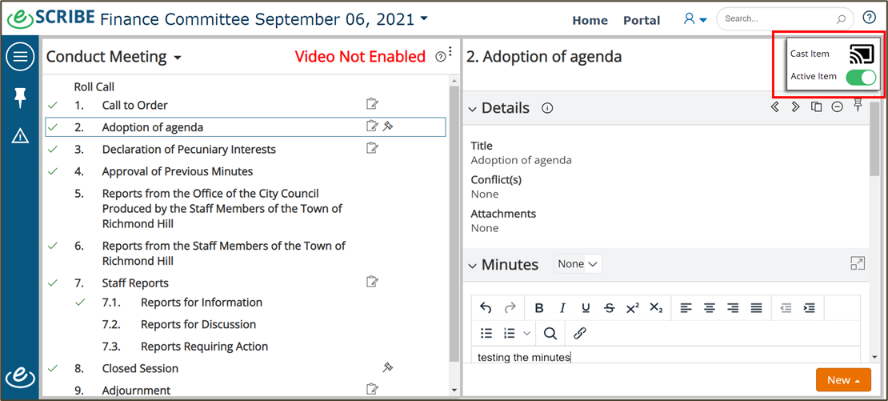888x401 pixels.
Task: Collapse the Details section chevron
Action: 472,109
